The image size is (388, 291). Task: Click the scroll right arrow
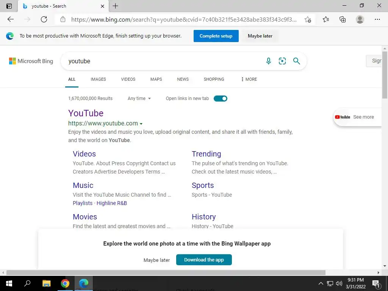379,273
